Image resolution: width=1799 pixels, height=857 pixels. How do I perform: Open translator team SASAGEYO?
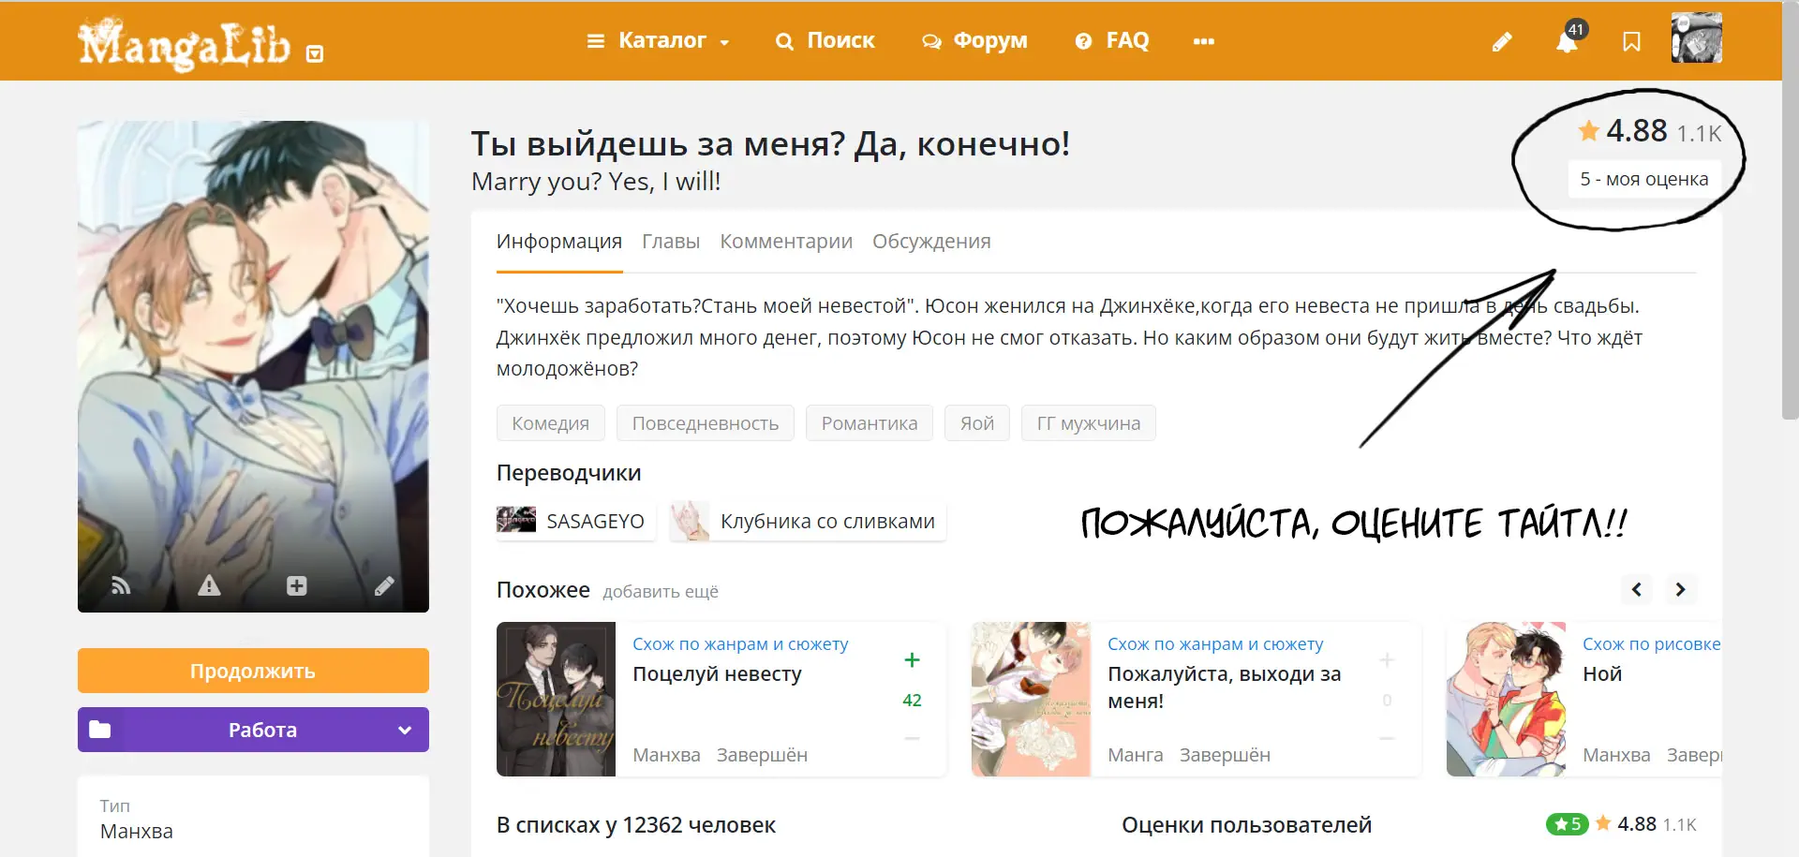tap(575, 521)
